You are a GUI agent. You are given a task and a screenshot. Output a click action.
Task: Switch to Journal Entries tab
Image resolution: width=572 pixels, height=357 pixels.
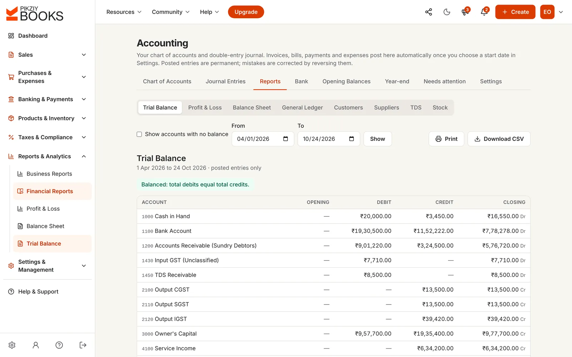pos(226,81)
